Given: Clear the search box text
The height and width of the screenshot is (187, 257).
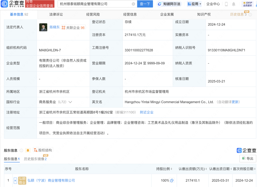Looking at the screenshot, I should (x=133, y=4).
